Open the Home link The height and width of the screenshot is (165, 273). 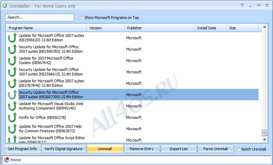[16, 160]
